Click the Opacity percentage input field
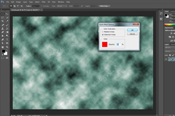 [118, 45]
